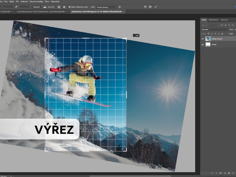Click the Straighten (Narovnat) level icon
The image size is (236, 177).
click(45, 7)
